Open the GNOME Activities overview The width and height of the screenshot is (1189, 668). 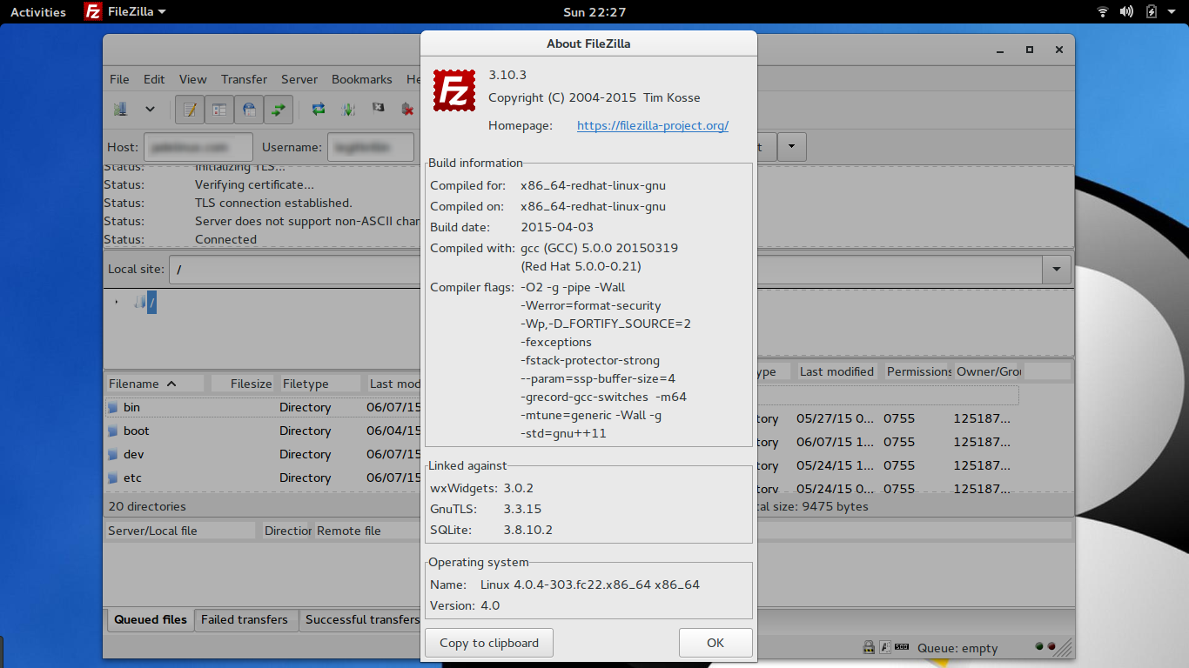click(x=38, y=11)
